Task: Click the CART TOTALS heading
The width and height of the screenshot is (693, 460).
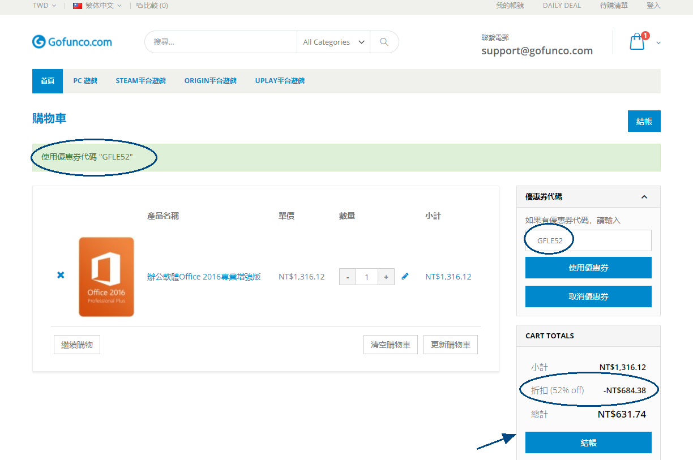Action: tap(550, 336)
